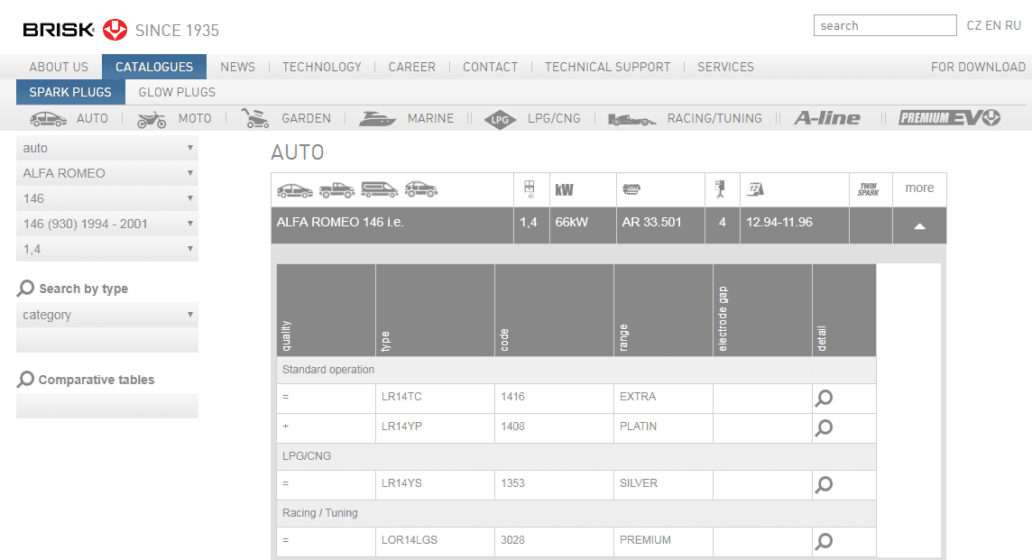The height and width of the screenshot is (560, 1032).
Task: Open the 146 model dropdown
Action: [107, 198]
